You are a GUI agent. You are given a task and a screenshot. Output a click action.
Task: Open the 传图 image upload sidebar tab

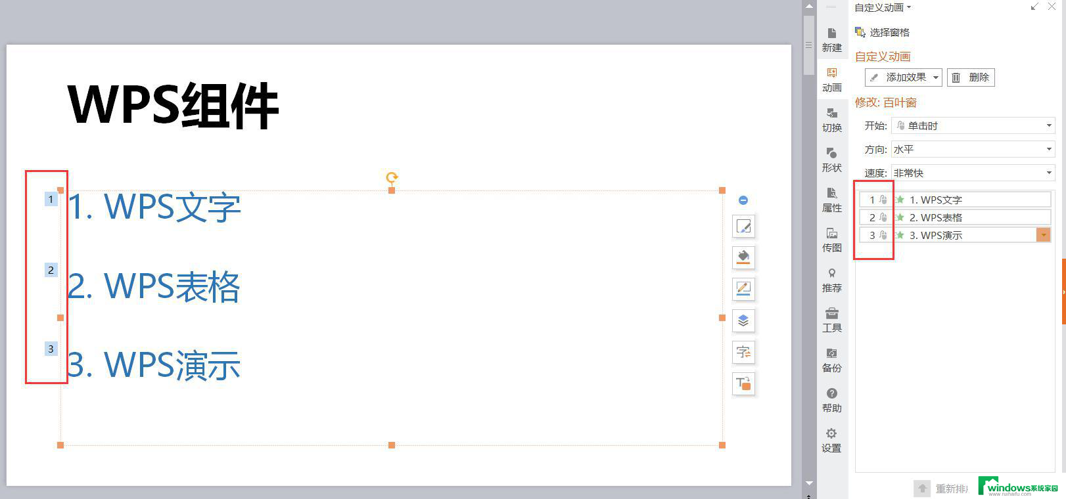click(831, 240)
